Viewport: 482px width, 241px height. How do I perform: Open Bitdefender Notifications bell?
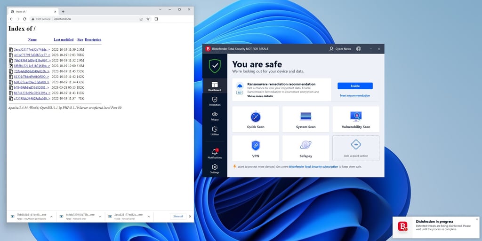tap(215, 153)
